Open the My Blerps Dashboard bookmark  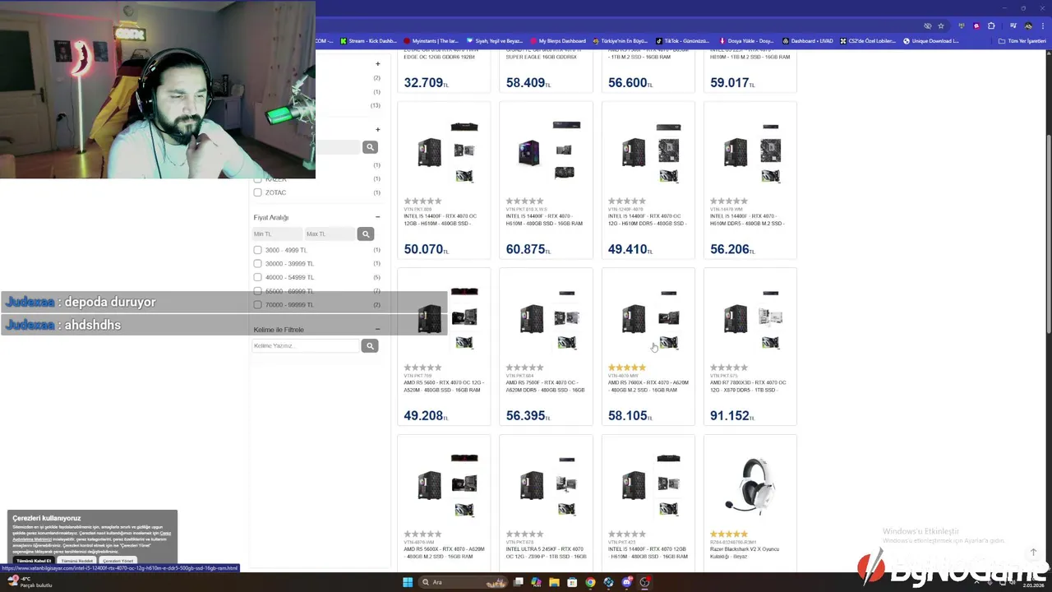click(558, 40)
